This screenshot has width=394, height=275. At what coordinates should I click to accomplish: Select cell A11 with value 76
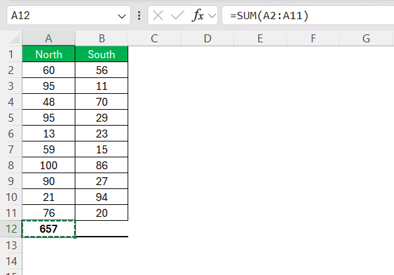(48, 213)
